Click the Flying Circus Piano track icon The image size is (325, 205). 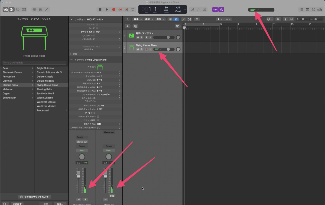point(131,47)
